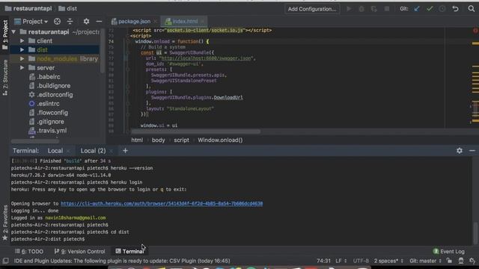The width and height of the screenshot is (479, 269).
Task: Open Search Everywhere magnifier icon
Action: 472,9
